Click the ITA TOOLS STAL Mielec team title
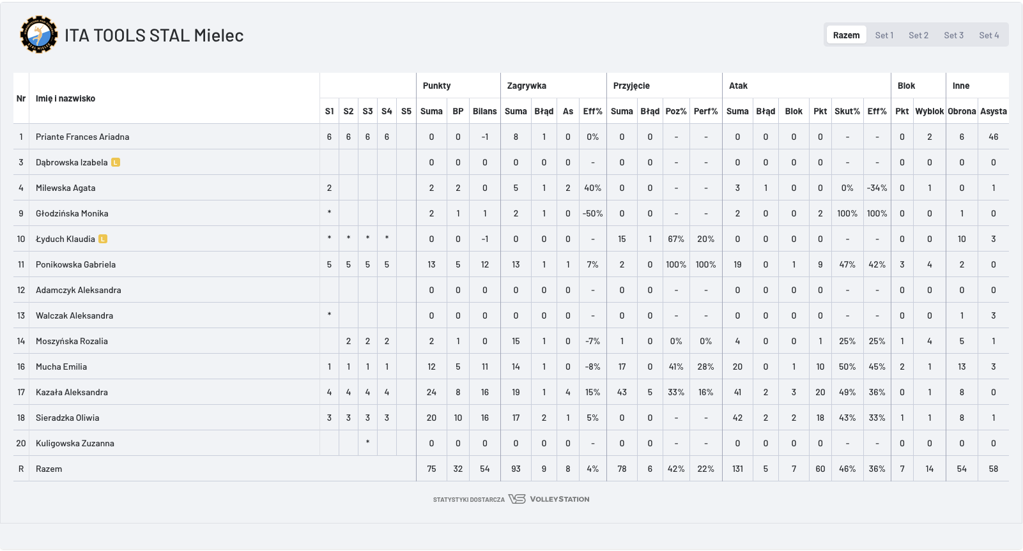The height and width of the screenshot is (551, 1023). [154, 35]
